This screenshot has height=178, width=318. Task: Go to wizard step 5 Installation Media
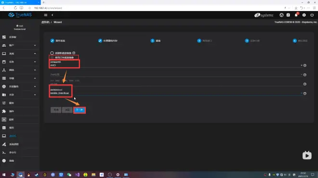(252, 41)
